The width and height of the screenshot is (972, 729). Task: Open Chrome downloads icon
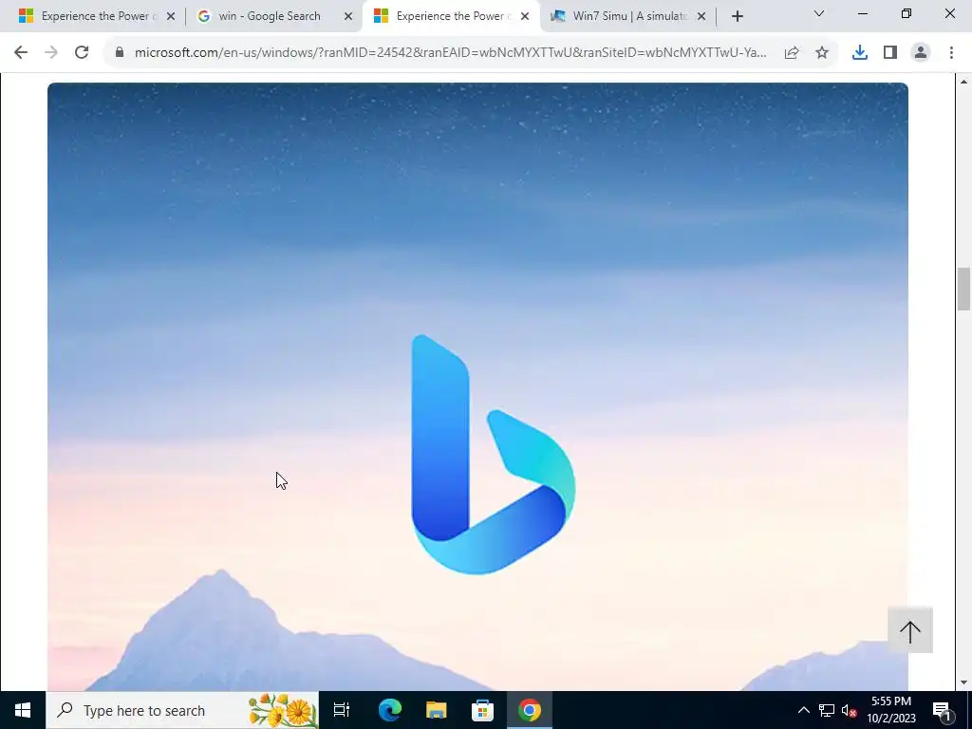pyautogui.click(x=860, y=53)
